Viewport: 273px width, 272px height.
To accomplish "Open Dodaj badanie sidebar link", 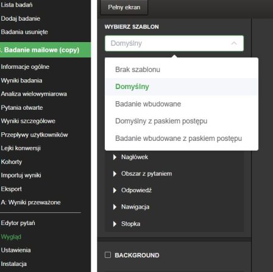I will pos(21,18).
